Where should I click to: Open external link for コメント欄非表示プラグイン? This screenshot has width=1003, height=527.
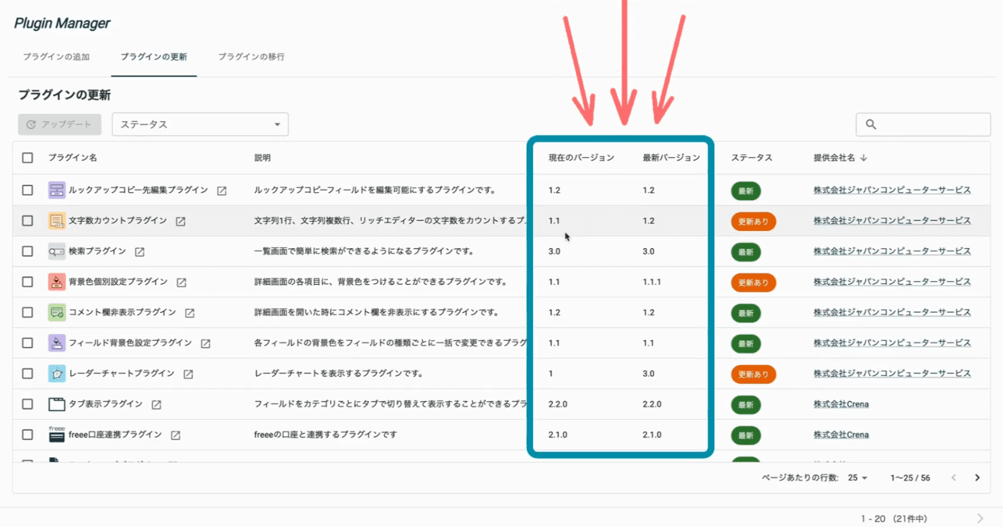tap(190, 313)
